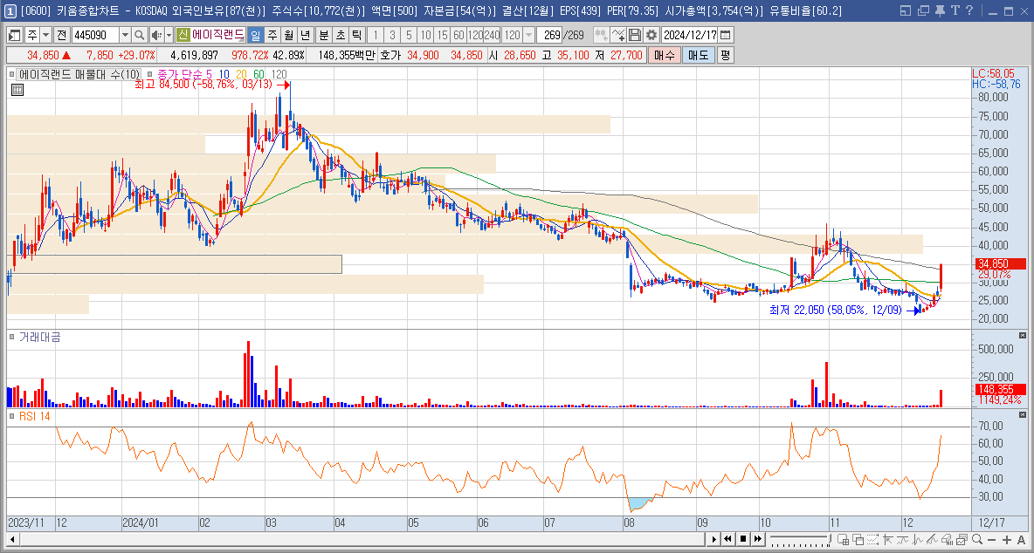
Task: Play chart replay
Action: 714,540
